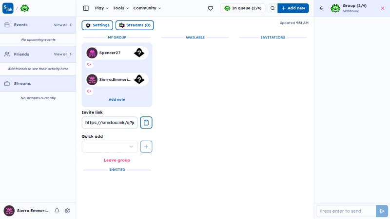Expand the Community menu
Viewport: 390px width, 219px height.
(x=147, y=8)
